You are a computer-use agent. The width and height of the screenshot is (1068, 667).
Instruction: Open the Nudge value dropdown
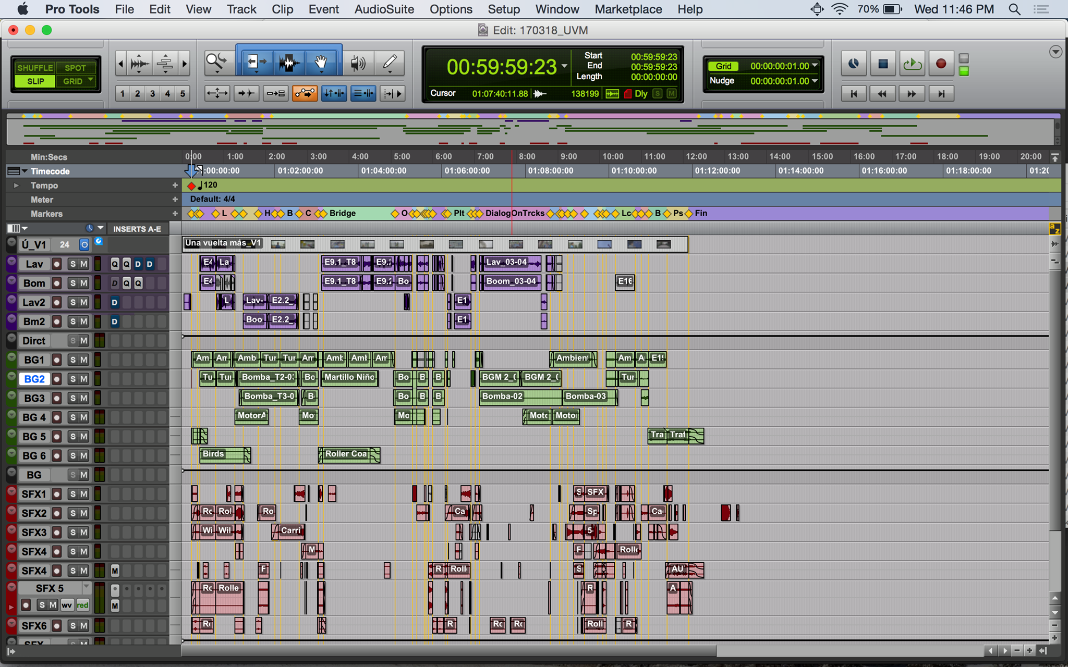[x=815, y=81]
